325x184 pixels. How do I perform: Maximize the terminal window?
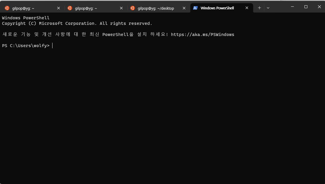point(306,7)
